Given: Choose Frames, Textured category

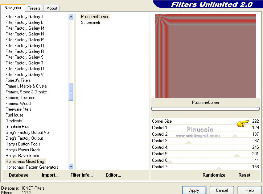Looking at the screenshot, I should pyautogui.click(x=20, y=98).
